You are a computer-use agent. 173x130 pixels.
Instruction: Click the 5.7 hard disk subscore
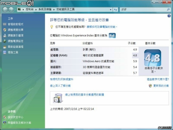click(135, 73)
